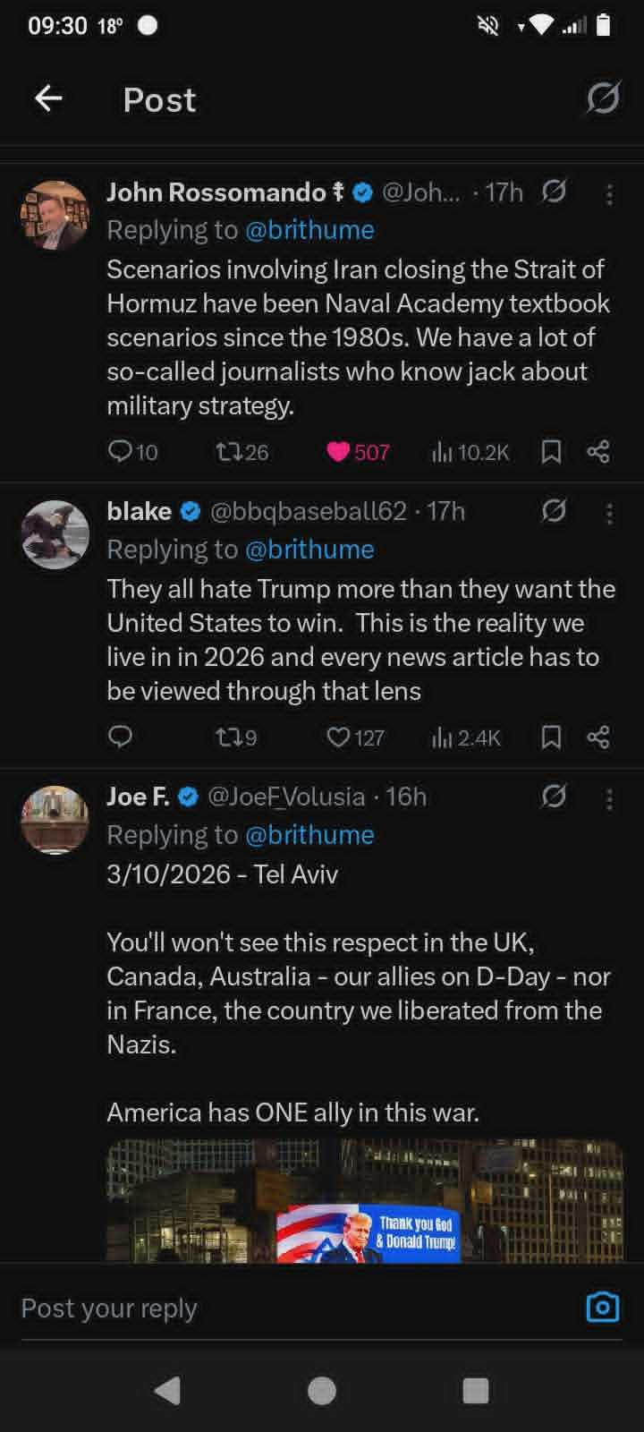Like blake's post with 127 likes

pos(338,737)
